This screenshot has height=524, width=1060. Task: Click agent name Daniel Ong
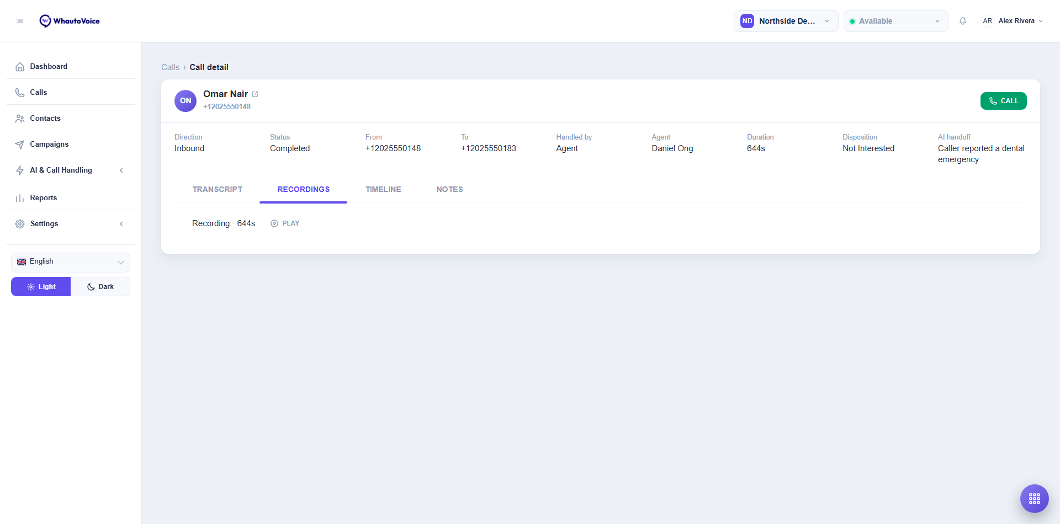click(672, 148)
